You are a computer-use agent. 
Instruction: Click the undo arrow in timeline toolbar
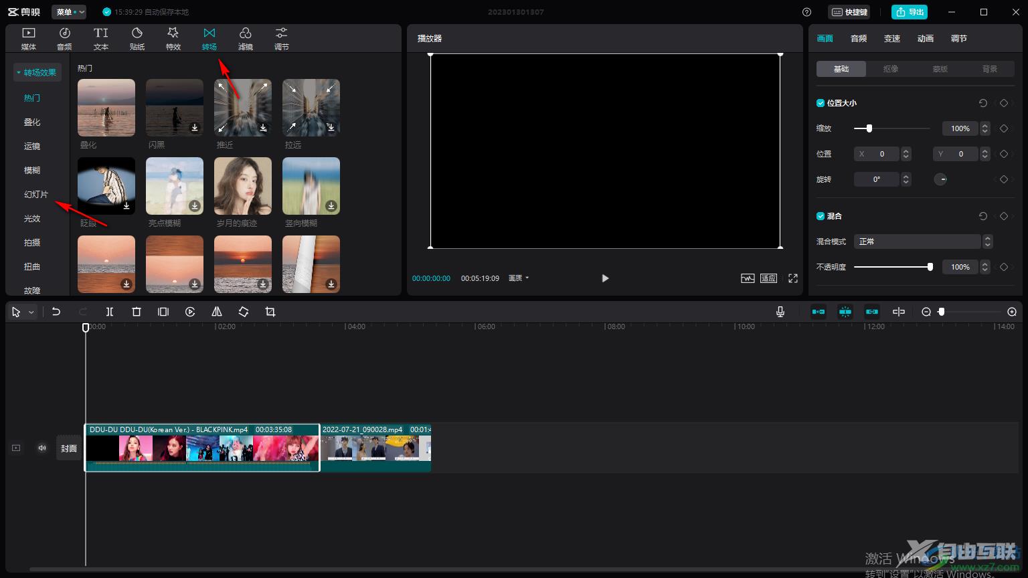click(x=56, y=312)
